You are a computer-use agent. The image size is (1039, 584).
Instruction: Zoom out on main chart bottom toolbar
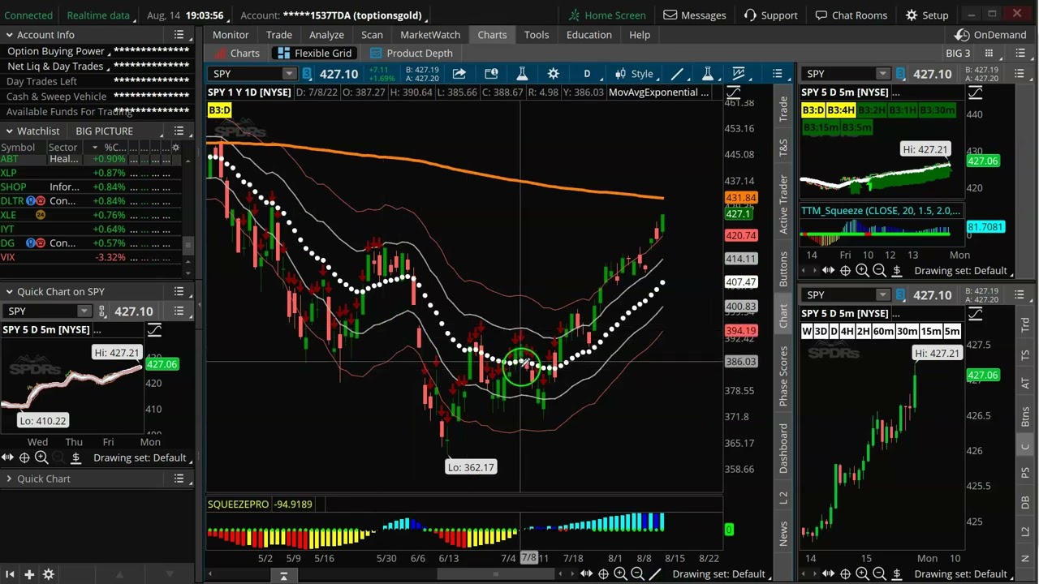coord(637,574)
